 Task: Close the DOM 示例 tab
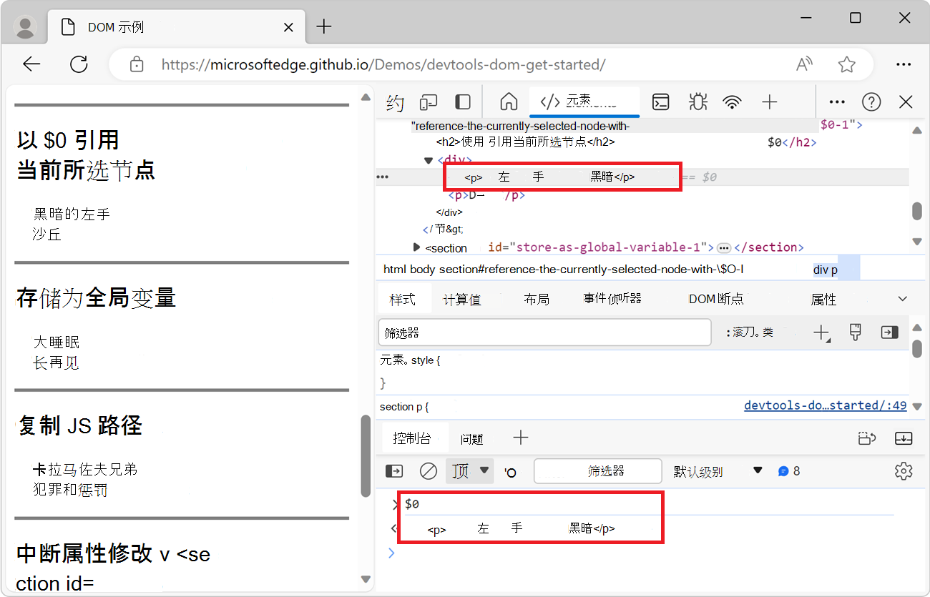(288, 27)
